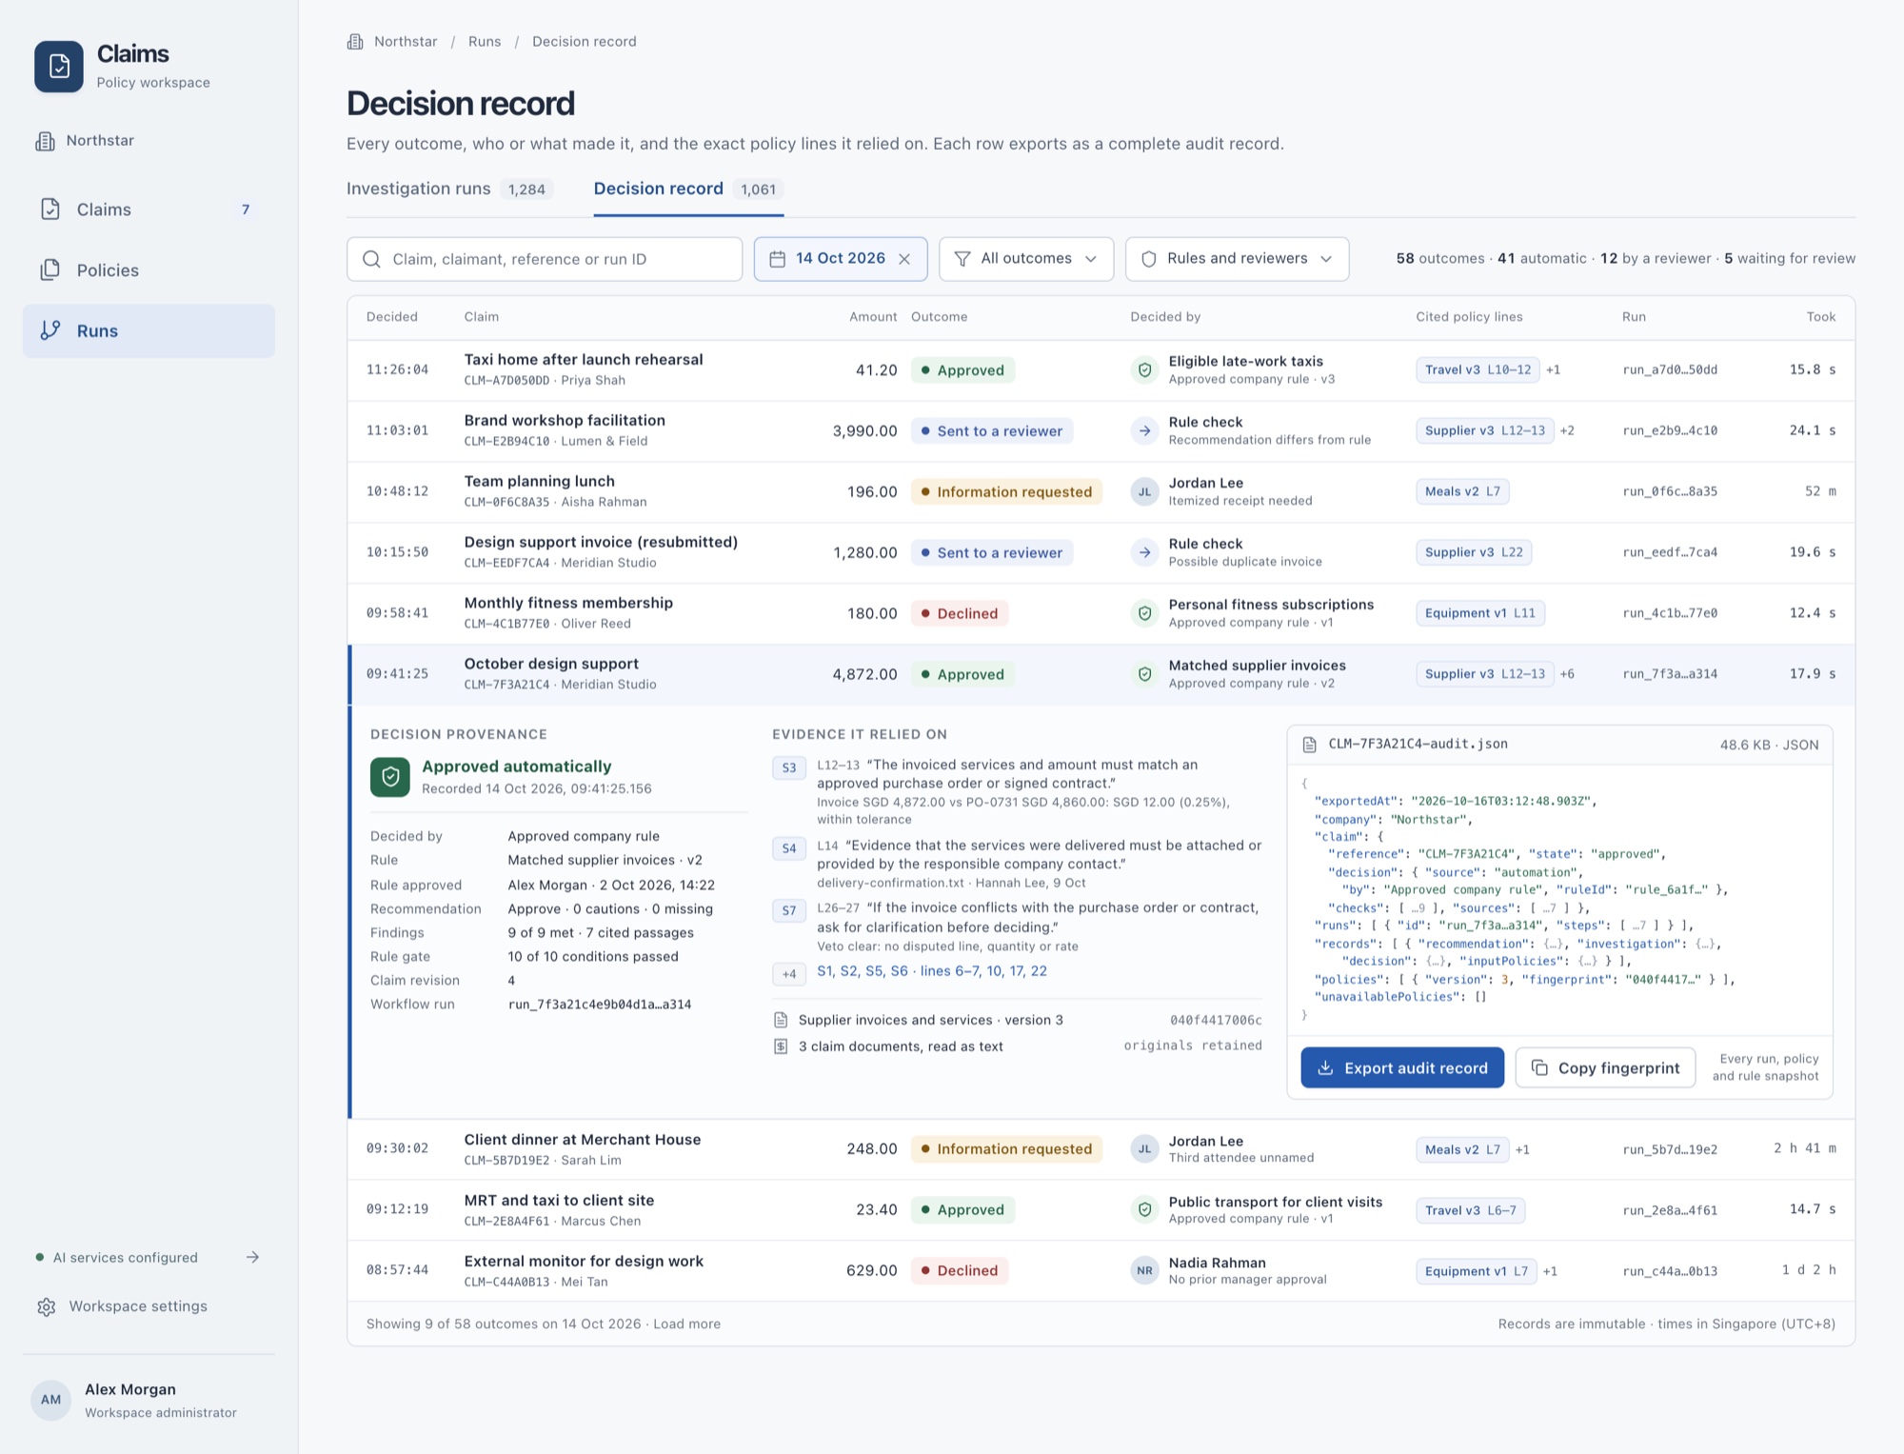
Task: Open the Rules and reviewers dropdown
Action: point(1237,259)
